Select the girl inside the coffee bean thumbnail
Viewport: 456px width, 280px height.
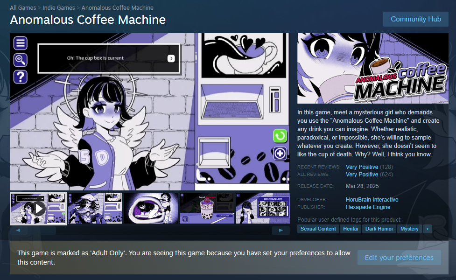point(151,209)
